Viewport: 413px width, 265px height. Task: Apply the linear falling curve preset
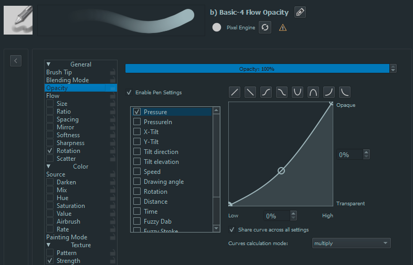(x=250, y=92)
